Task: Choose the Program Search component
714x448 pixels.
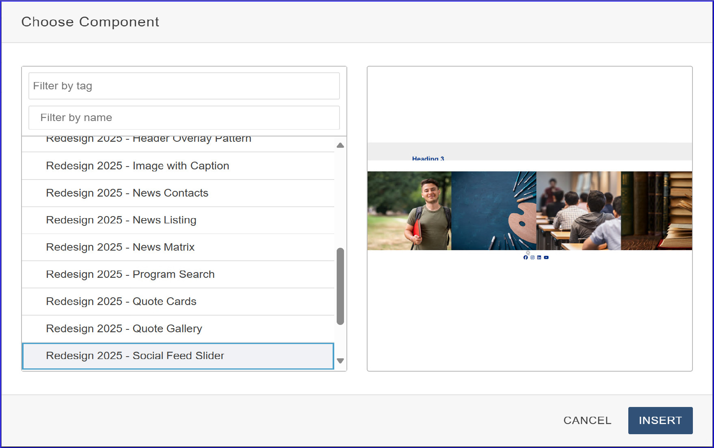Action: (130, 275)
